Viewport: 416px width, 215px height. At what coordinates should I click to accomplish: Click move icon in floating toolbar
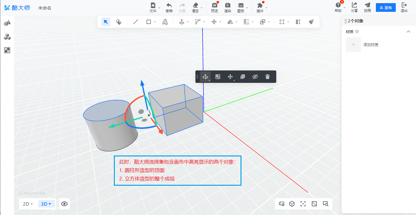(x=230, y=77)
